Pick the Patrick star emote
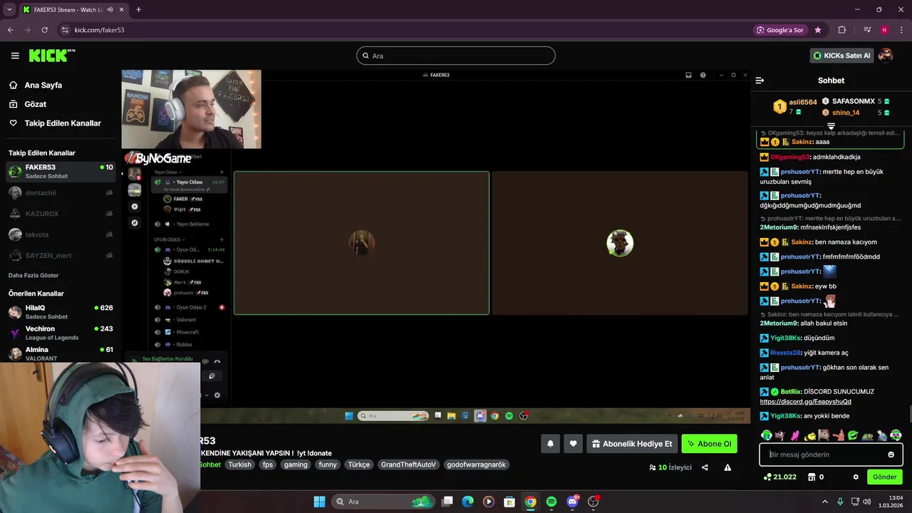The image size is (912, 513). tap(839, 435)
